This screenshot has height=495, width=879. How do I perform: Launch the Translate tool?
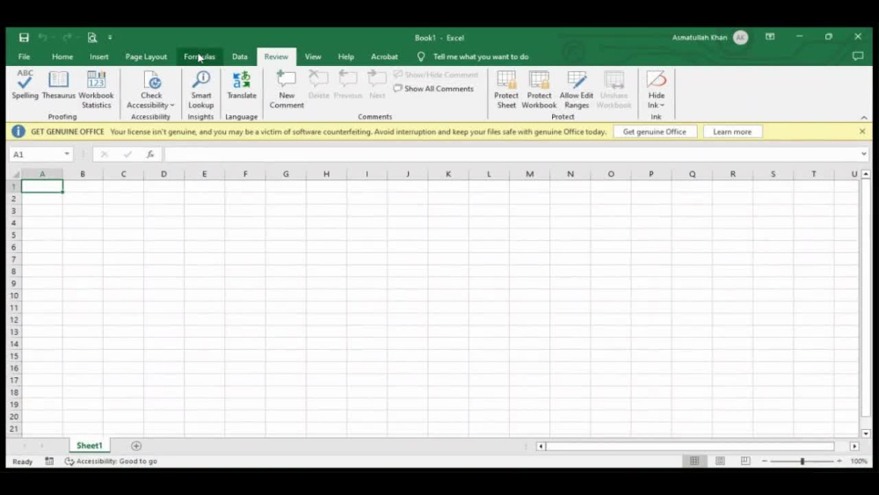[x=242, y=85]
